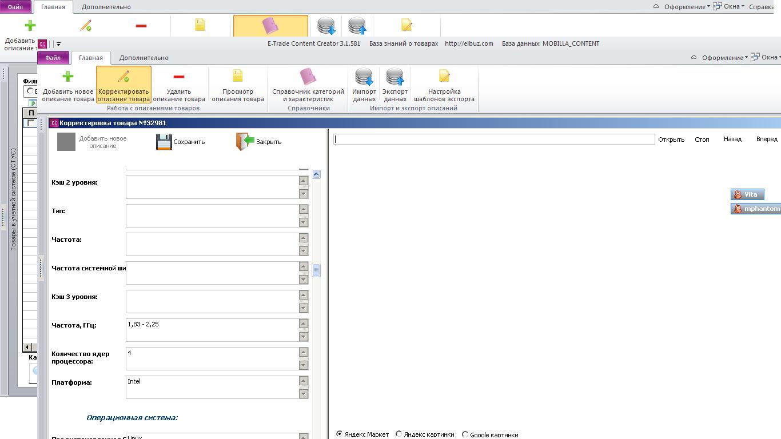Open front window's 'Справочник категорий и характеристик' book
This screenshot has width=781, height=439.
(308, 85)
